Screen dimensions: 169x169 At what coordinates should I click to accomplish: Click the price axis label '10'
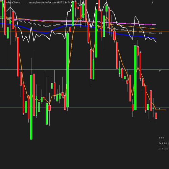pyautogui.click(x=161, y=33)
